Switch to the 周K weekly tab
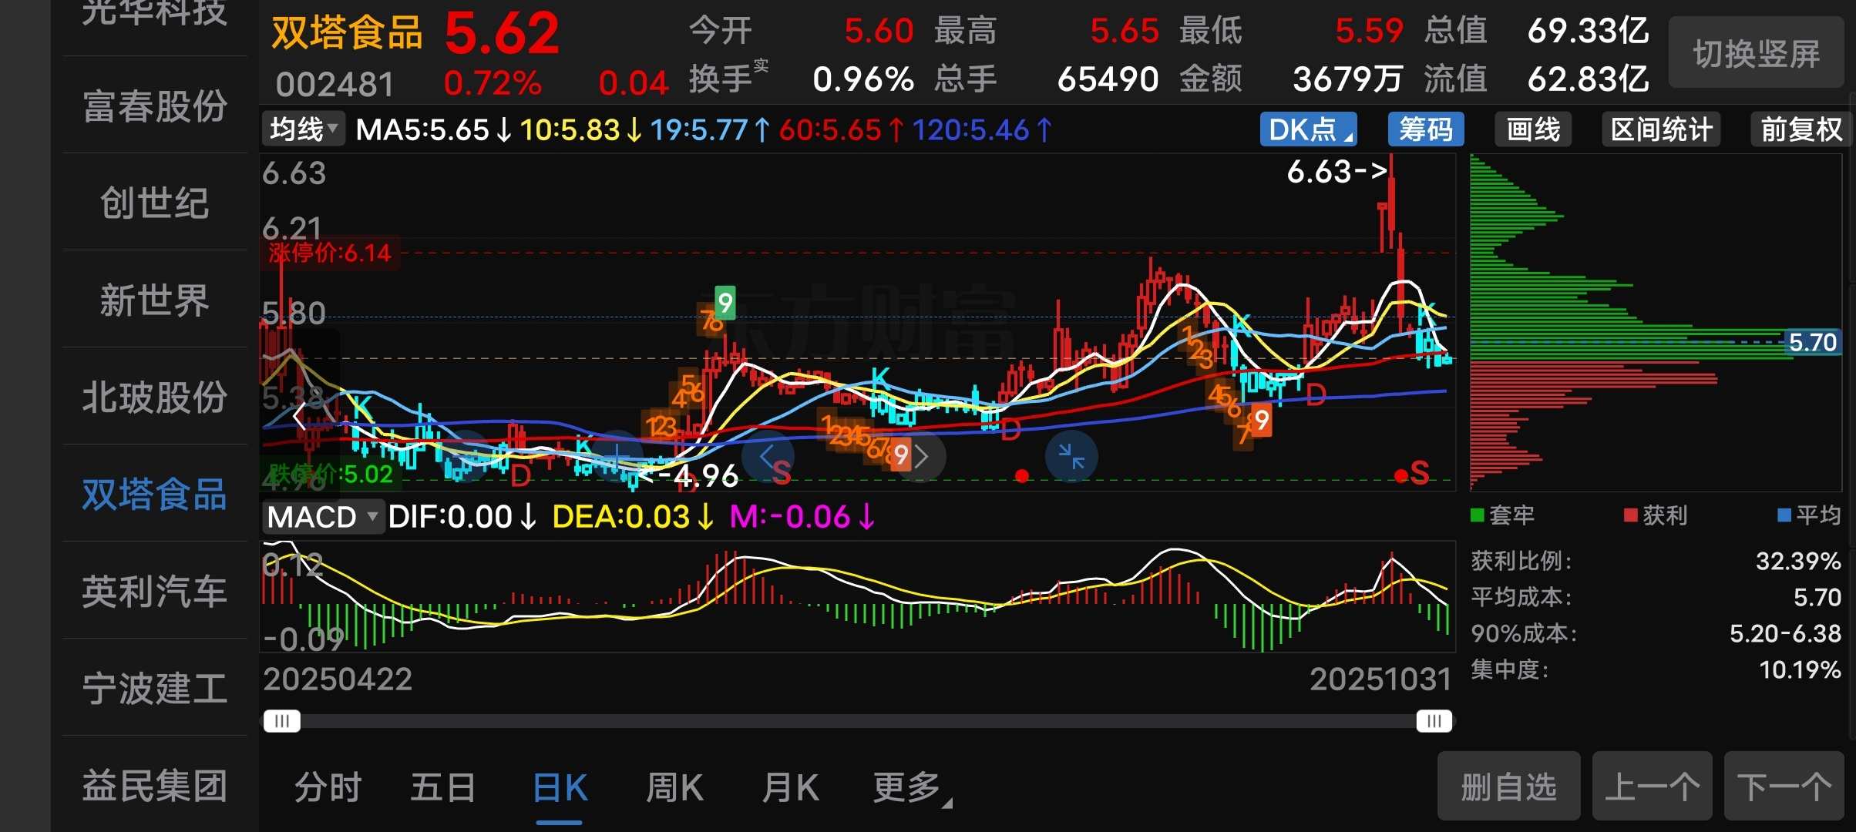This screenshot has width=1856, height=832. (674, 788)
